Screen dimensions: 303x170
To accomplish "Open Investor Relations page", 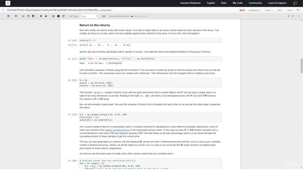I will [190, 3].
